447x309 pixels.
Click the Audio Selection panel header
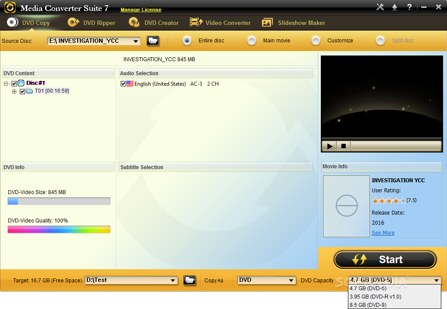pos(216,73)
